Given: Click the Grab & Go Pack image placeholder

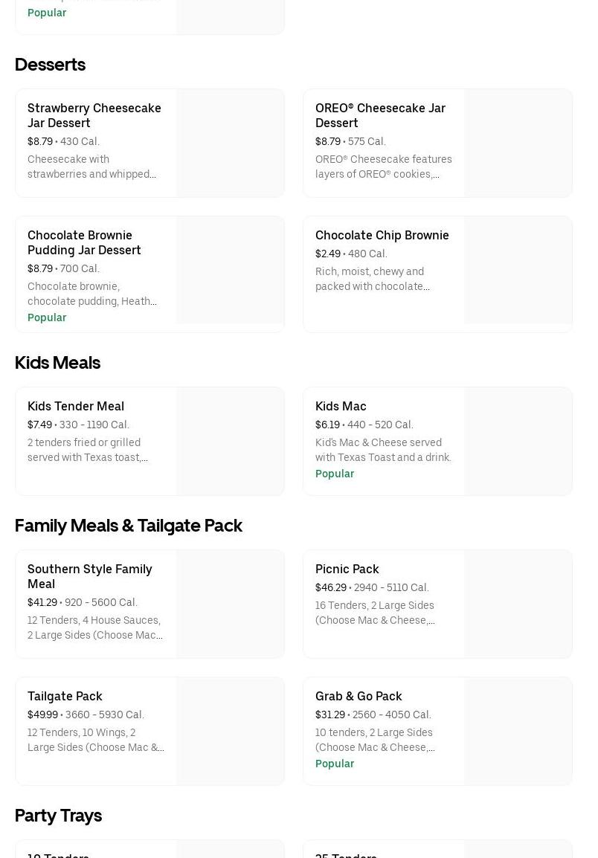Looking at the screenshot, I should click(x=518, y=731).
